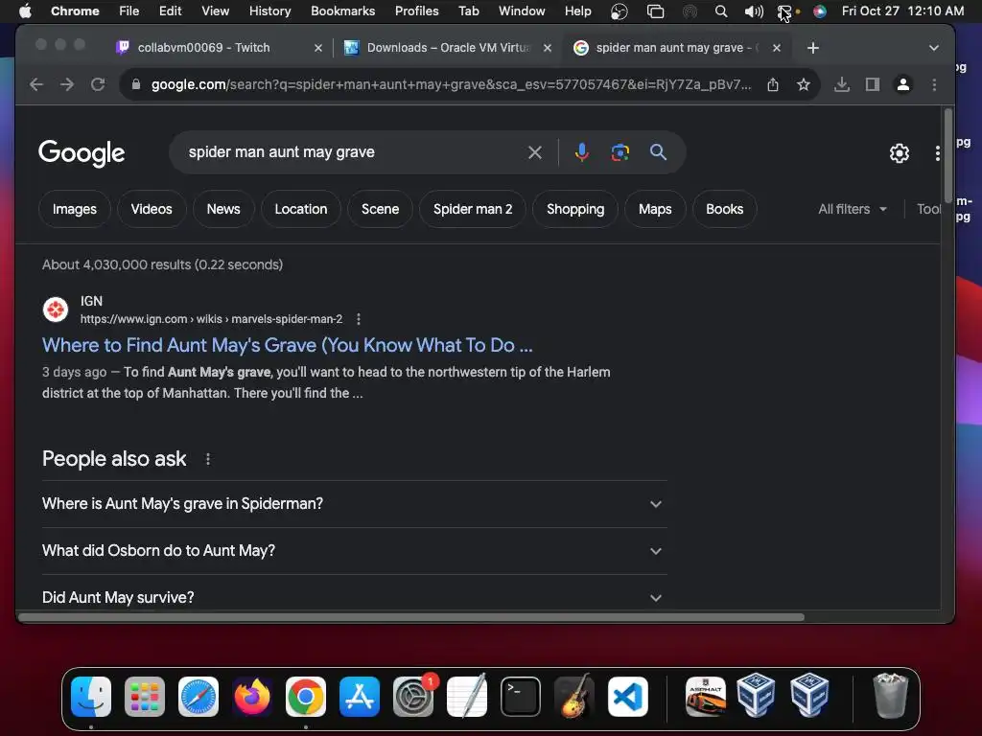Click the Chrome back arrow

tap(36, 84)
